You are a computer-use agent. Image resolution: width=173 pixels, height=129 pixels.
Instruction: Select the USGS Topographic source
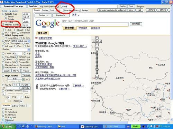3,35
